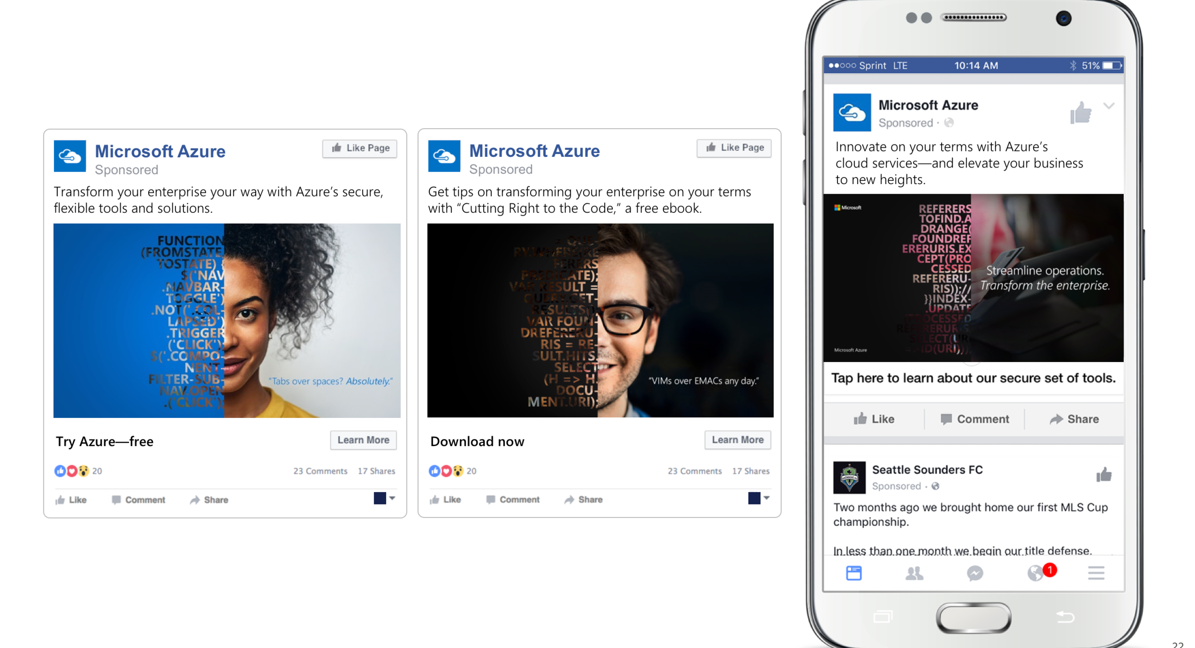Viewport: 1195px width, 648px height.
Task: Open the Friends tab on phone
Action: (914, 573)
